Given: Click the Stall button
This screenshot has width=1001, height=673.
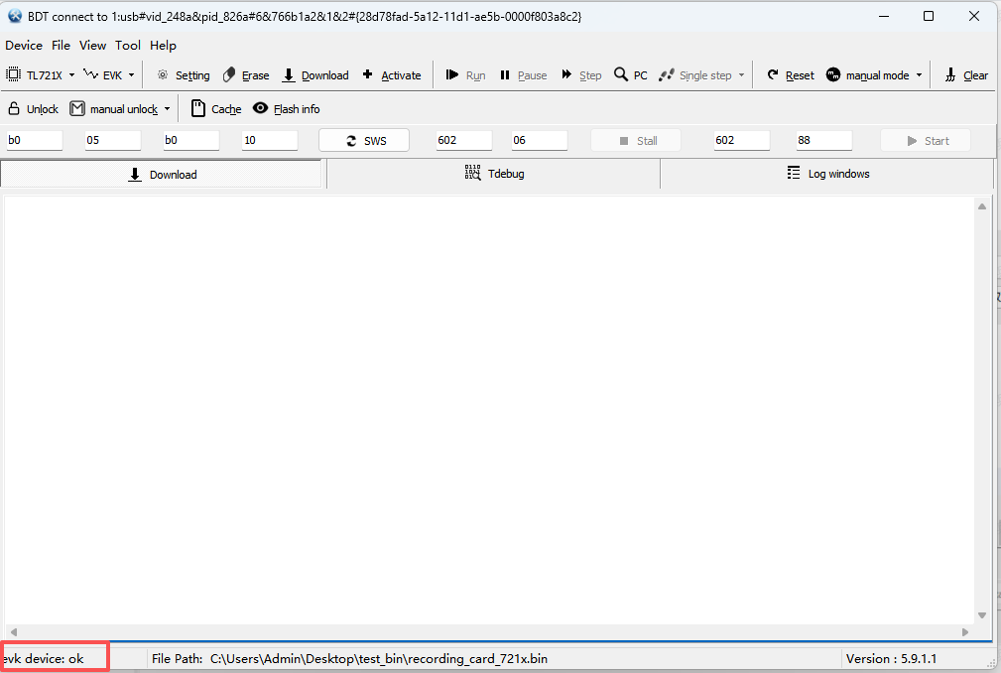Looking at the screenshot, I should [x=636, y=141].
